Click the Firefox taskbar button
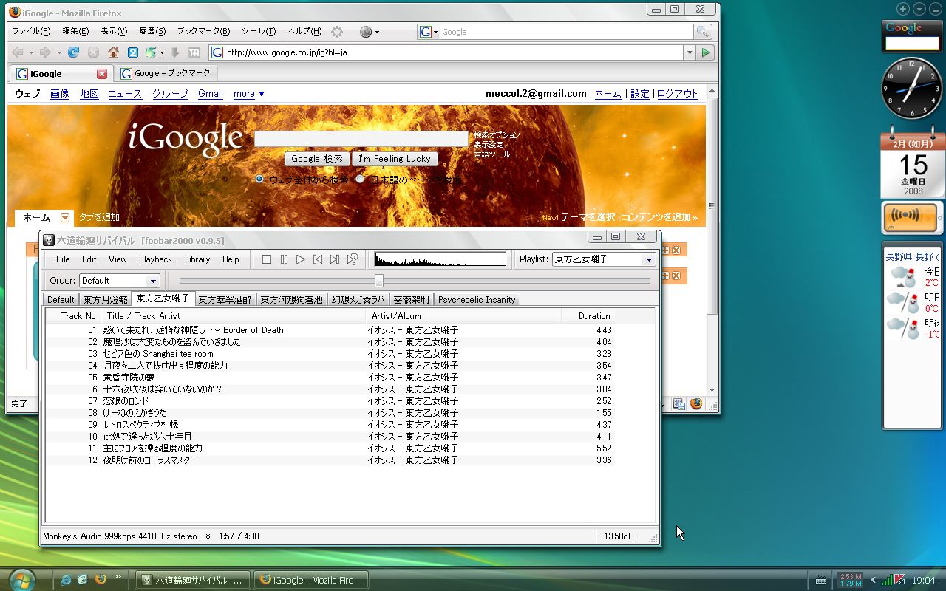Viewport: 946px width, 591px height. pos(311,580)
